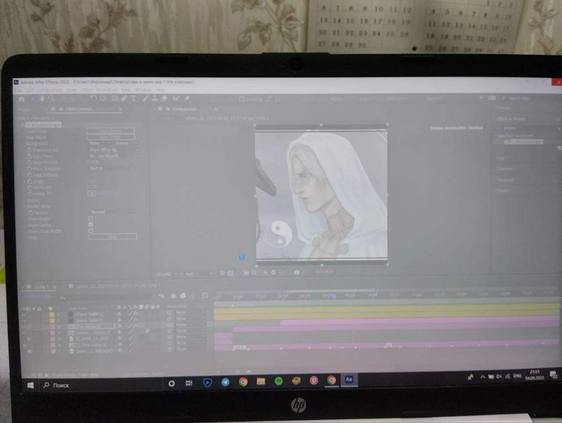Screen dimensions: 562x423
Task: Select the Eraser tool
Action: pyautogui.click(x=164, y=99)
